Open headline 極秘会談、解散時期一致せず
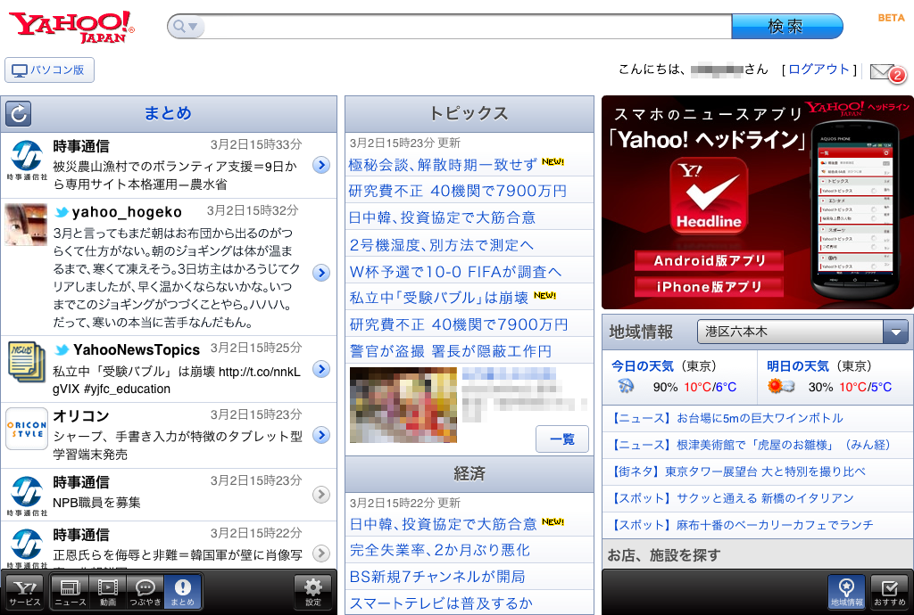Viewport: 914px width, 615px height. pos(443,165)
